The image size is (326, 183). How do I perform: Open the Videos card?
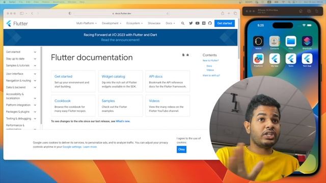[x=168, y=106]
